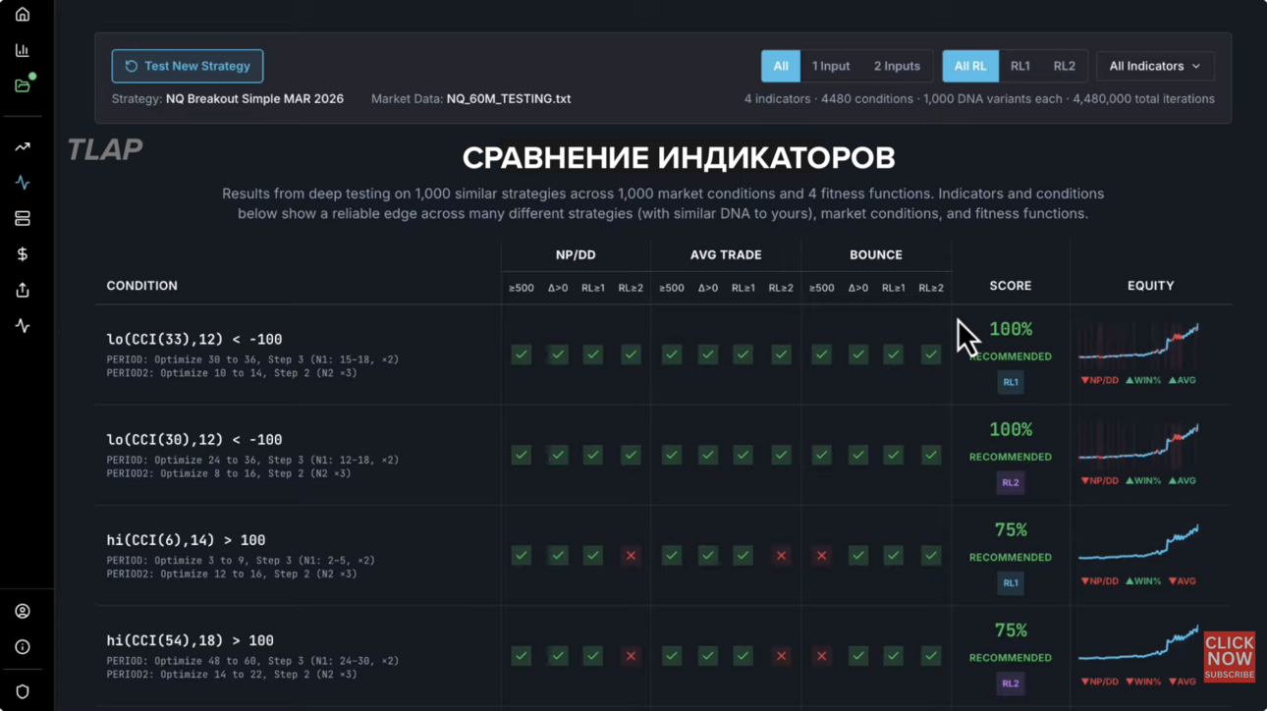Click red X under NP/DD RL≥2, hi(CCI(54),18)
This screenshot has width=1267, height=711.
(631, 656)
